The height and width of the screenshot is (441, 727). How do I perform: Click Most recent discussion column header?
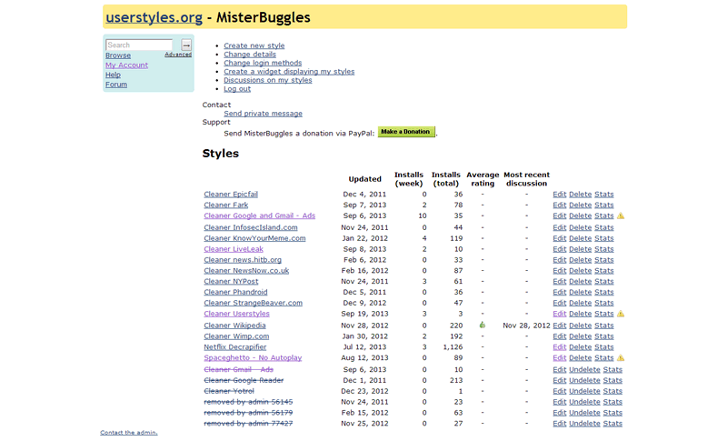click(526, 179)
